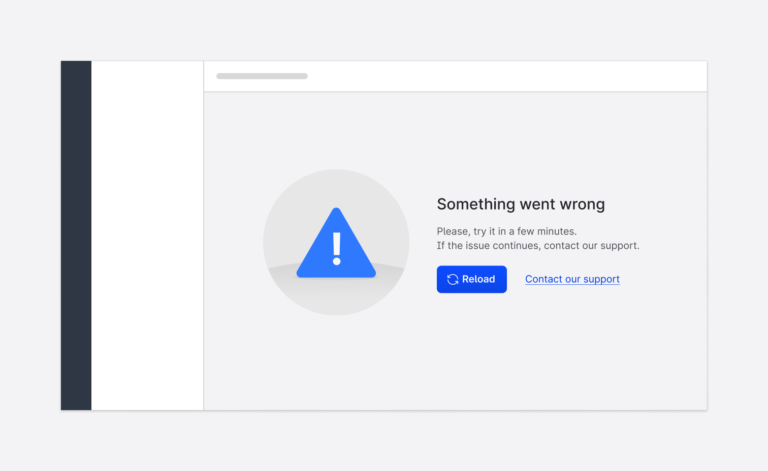The image size is (768, 471).
Task: Click the gray main content background
Action: tap(559, 355)
